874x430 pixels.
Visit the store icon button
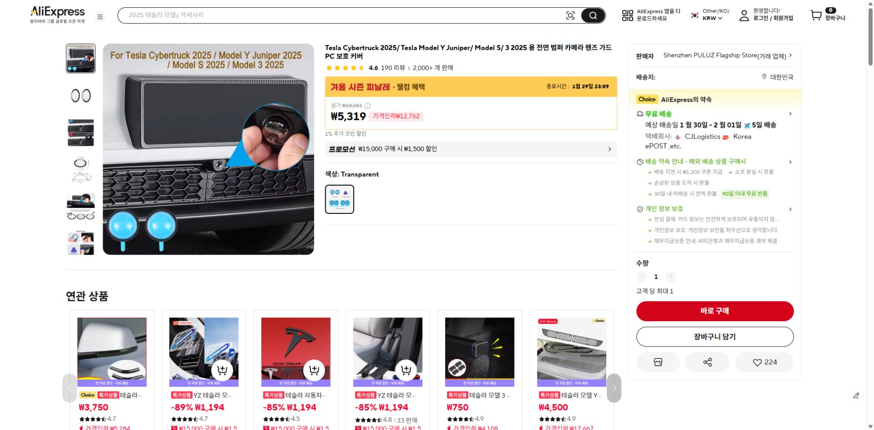[658, 362]
